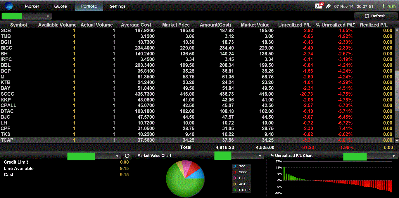399x198 pixels.
Task: Select the IRPC row symbol
Action: click(x=6, y=59)
